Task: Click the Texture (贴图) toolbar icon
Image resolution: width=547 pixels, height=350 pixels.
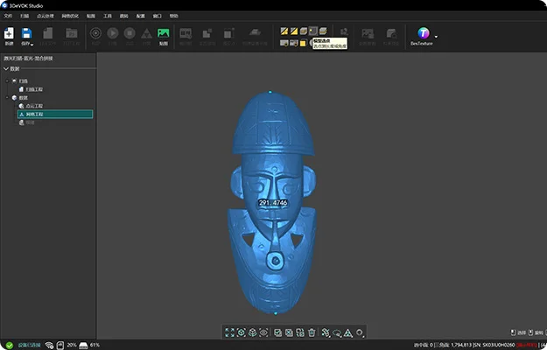Action: (x=163, y=34)
